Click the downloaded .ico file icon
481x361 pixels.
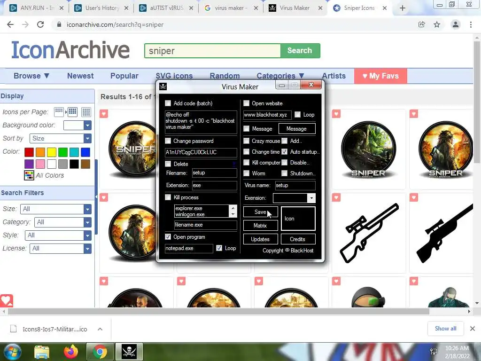click(x=13, y=329)
